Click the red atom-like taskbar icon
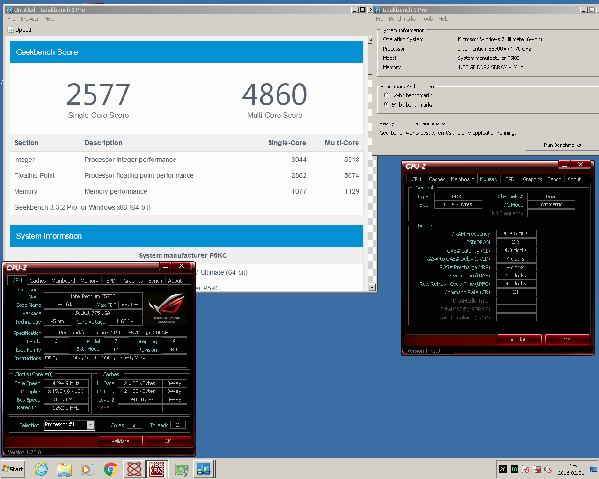Screen dimensions: 599x479 pyautogui.click(x=134, y=469)
